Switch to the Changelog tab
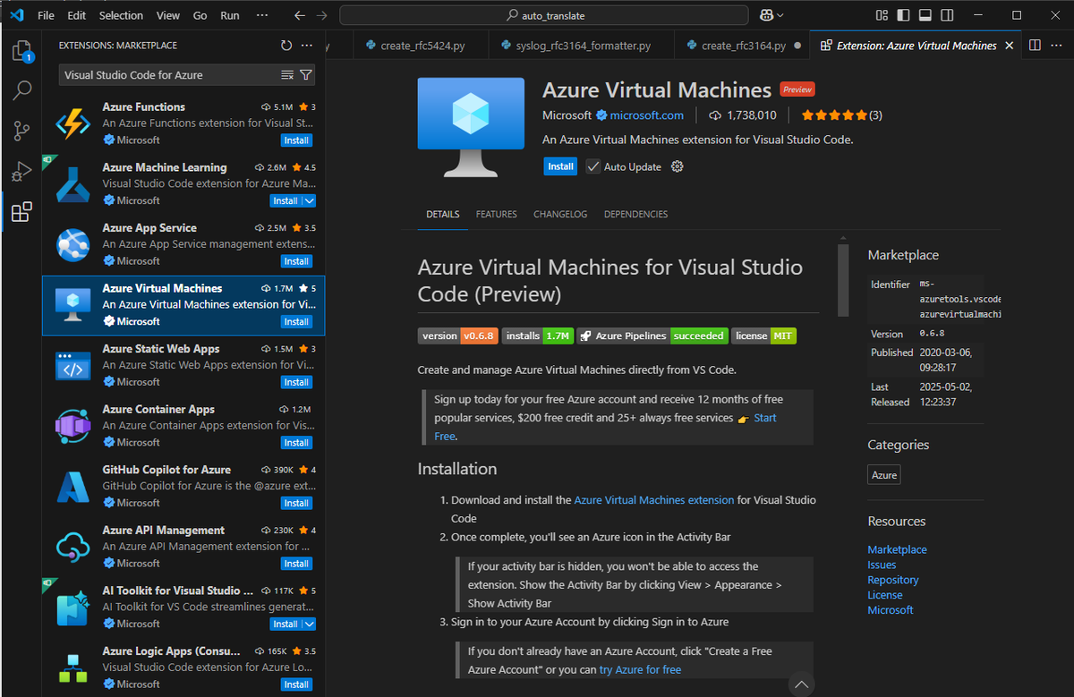Image resolution: width=1074 pixels, height=697 pixels. point(560,215)
